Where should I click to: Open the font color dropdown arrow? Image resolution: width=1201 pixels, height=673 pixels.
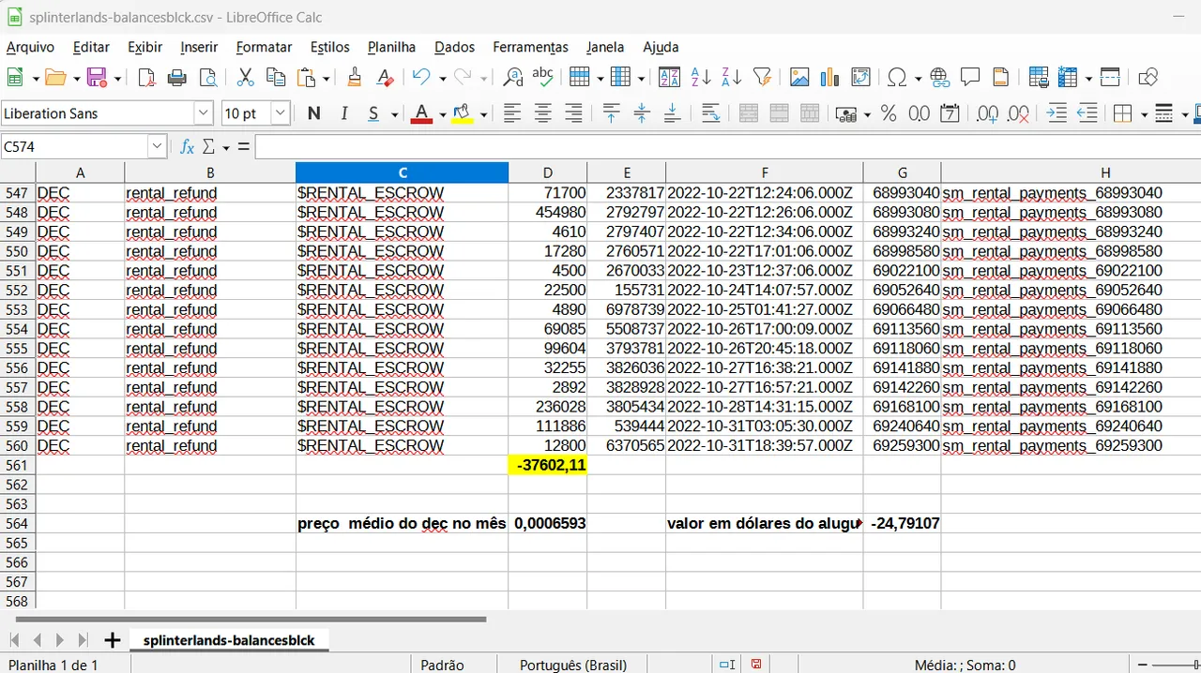click(x=442, y=114)
